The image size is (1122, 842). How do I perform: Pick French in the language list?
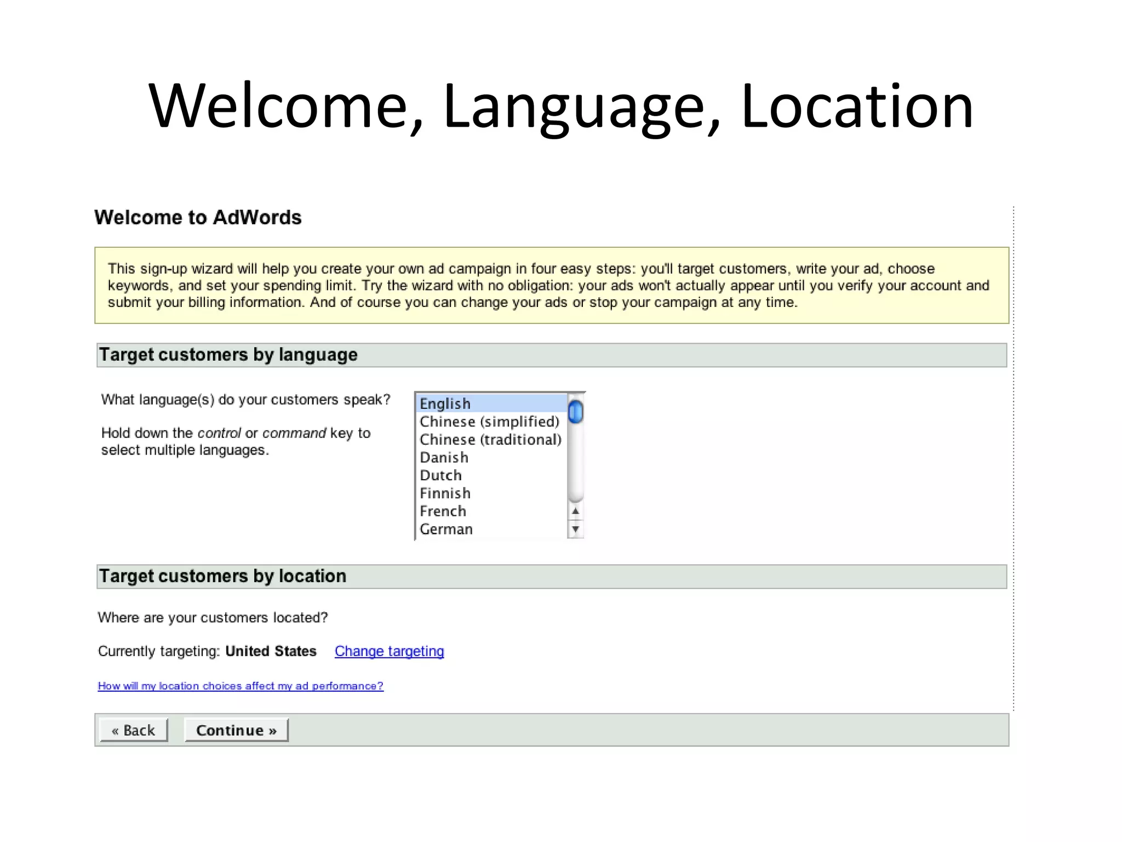click(x=491, y=511)
